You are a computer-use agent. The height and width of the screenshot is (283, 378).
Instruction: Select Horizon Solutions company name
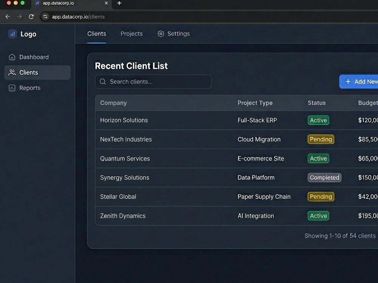124,120
